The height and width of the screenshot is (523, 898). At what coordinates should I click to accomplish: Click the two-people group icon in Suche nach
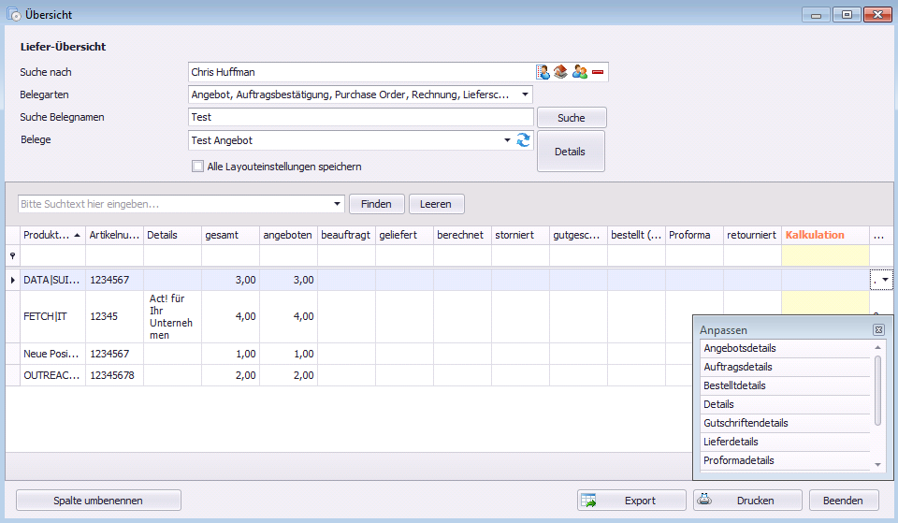tap(580, 72)
